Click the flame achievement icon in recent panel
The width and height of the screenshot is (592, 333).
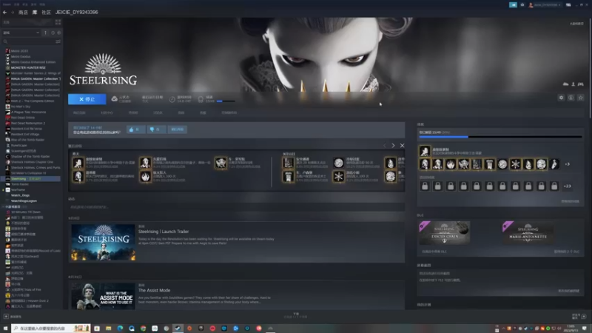tap(145, 176)
